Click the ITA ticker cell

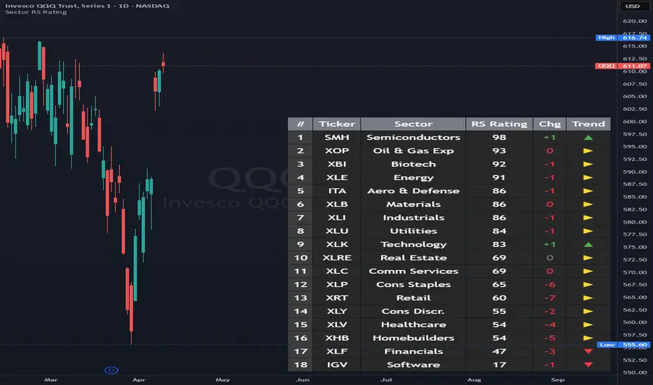(337, 190)
